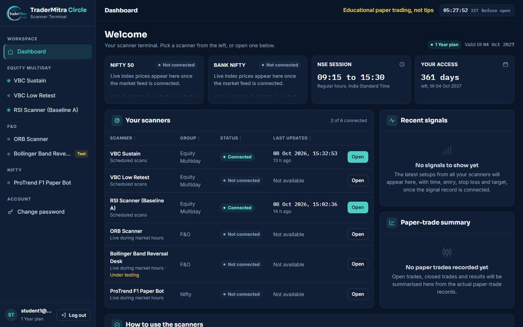523x327 pixels.
Task: Click Not connected badge in NIFTY 50 card
Action: tap(176, 65)
